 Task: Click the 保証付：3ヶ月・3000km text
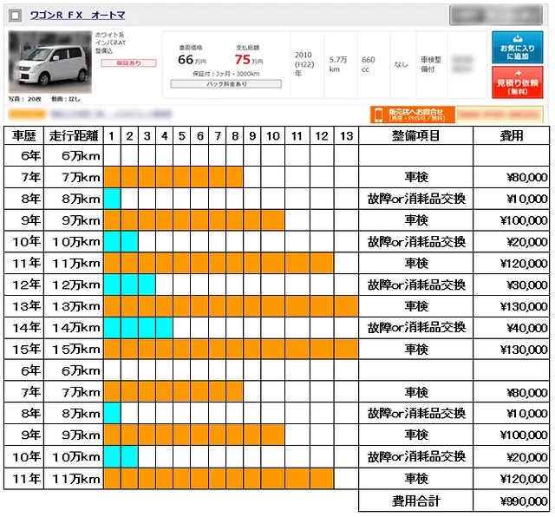pos(225,74)
